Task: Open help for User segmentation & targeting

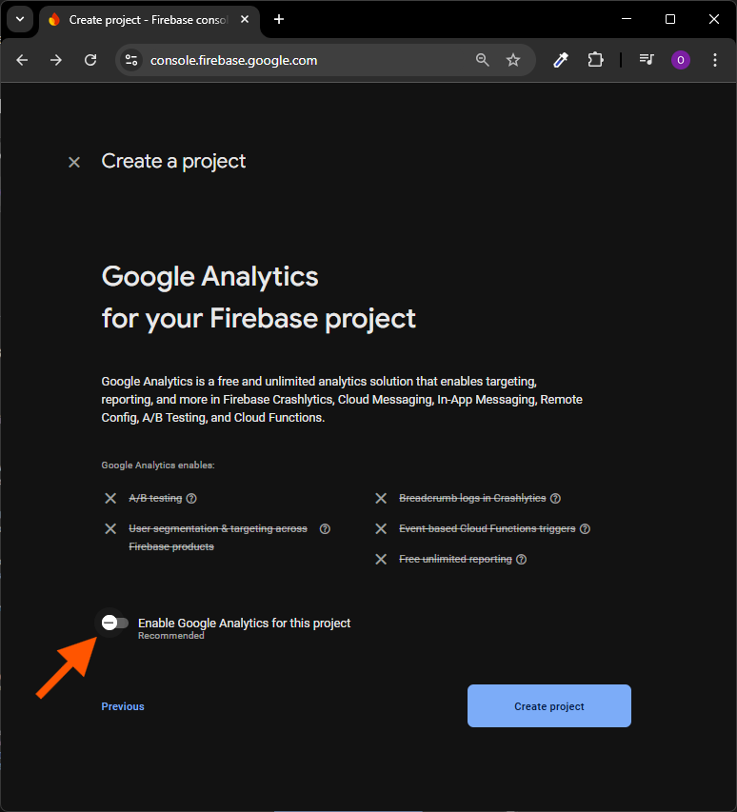Action: [x=325, y=528]
